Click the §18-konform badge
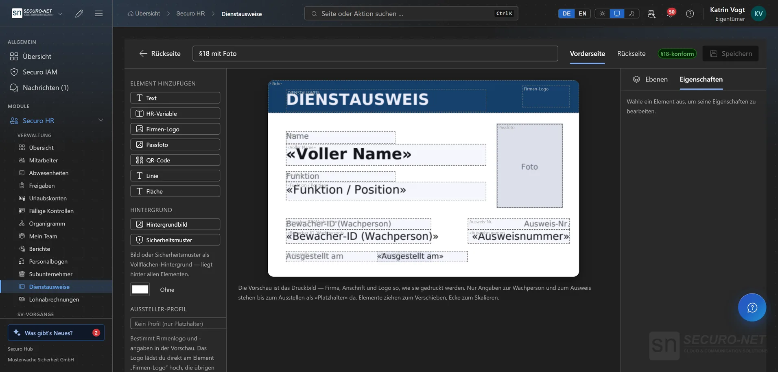This screenshot has height=372, width=778. 677,54
